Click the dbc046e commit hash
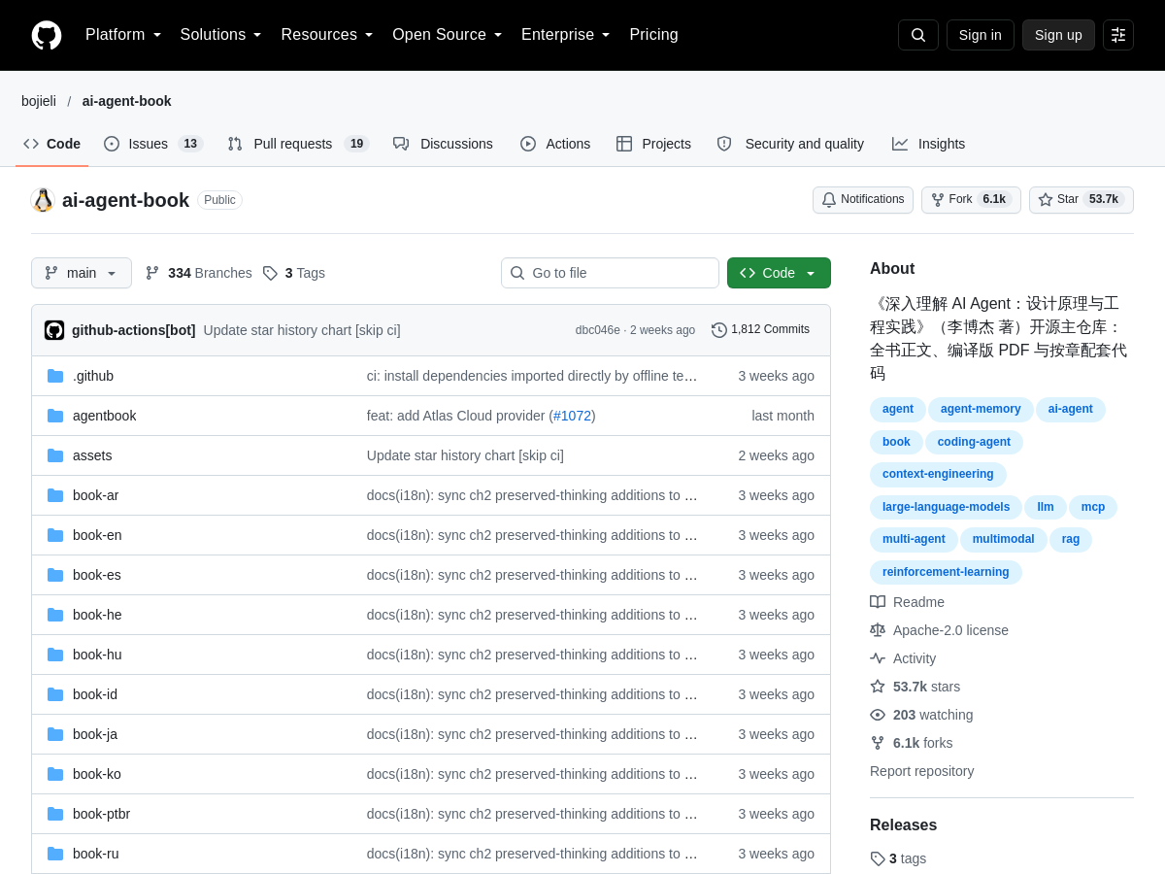 [x=598, y=330]
